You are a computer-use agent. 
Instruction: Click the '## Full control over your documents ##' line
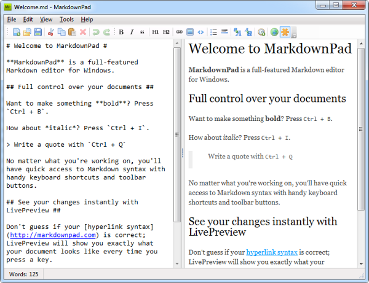pyautogui.click(x=80, y=87)
